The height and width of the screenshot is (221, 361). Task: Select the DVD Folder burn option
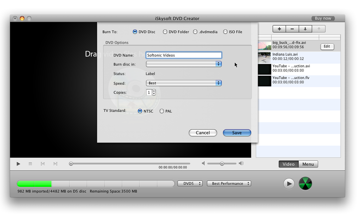[165, 32]
